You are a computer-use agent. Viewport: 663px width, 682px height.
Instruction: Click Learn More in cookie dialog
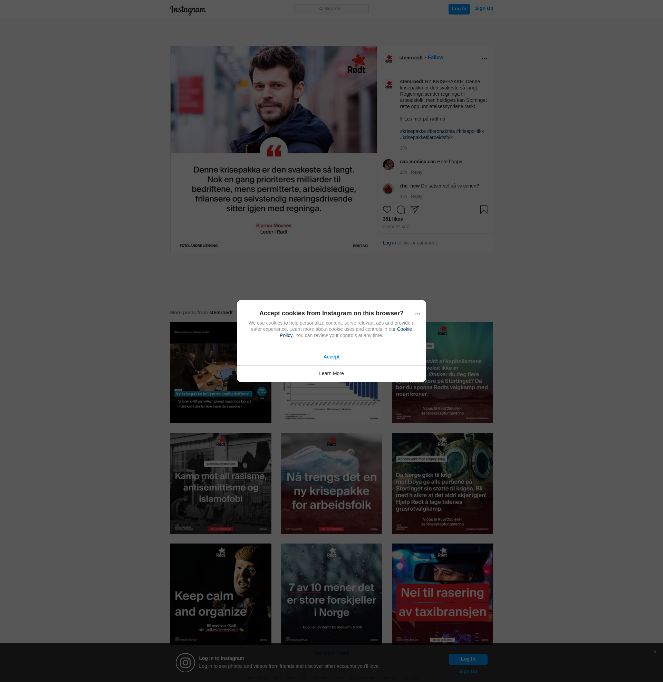tap(331, 373)
